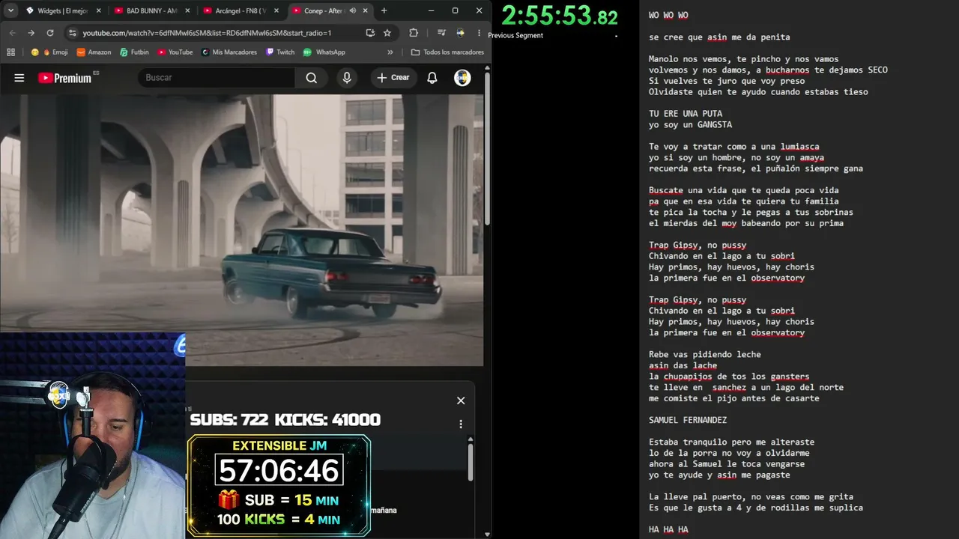Show more bookmarks with the overflow chevron
The height and width of the screenshot is (539, 959).
tap(390, 52)
